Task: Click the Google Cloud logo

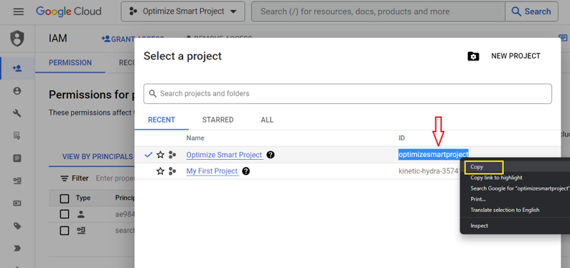Action: (69, 11)
